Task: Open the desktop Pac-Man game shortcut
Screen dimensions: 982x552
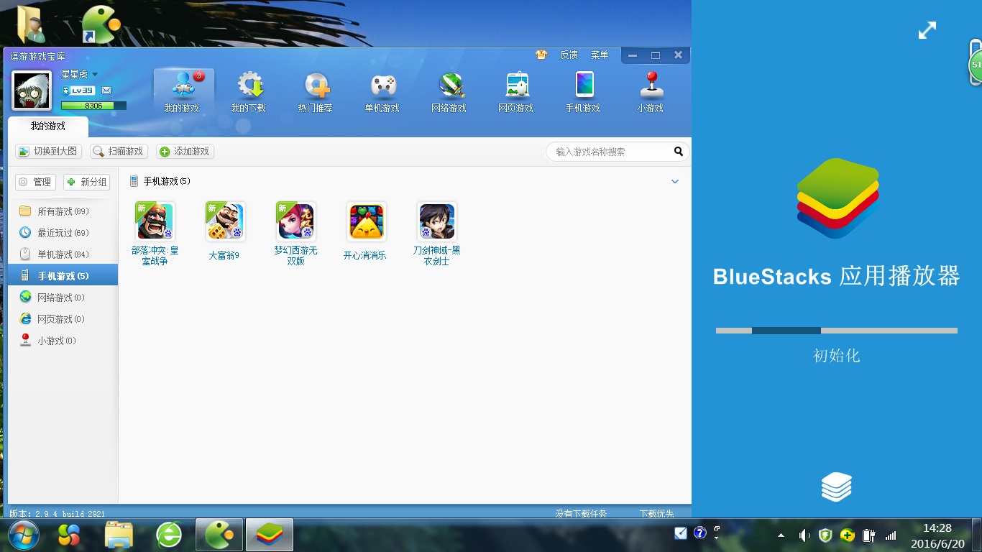Action: tap(100, 24)
